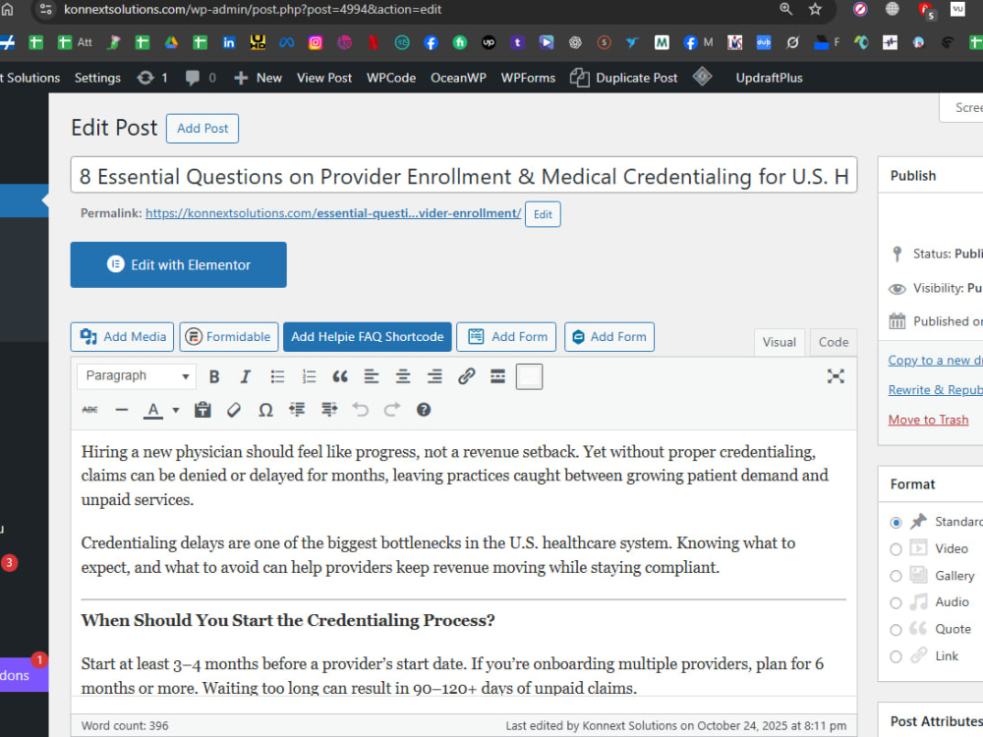
Task: Align text center
Action: [x=402, y=376]
